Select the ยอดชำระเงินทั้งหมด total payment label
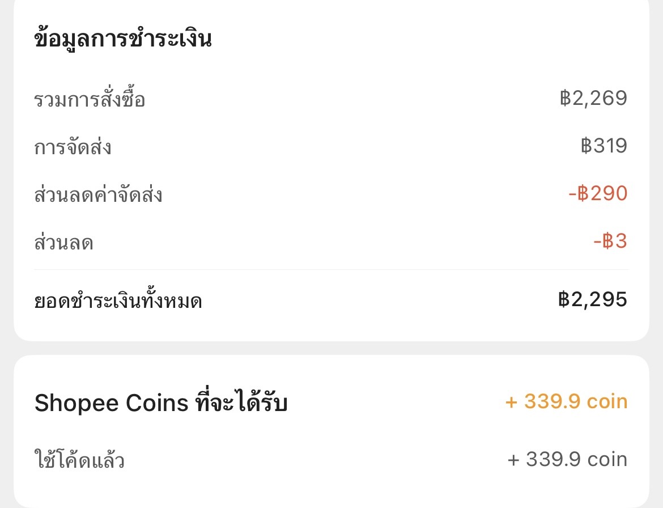 118,302
